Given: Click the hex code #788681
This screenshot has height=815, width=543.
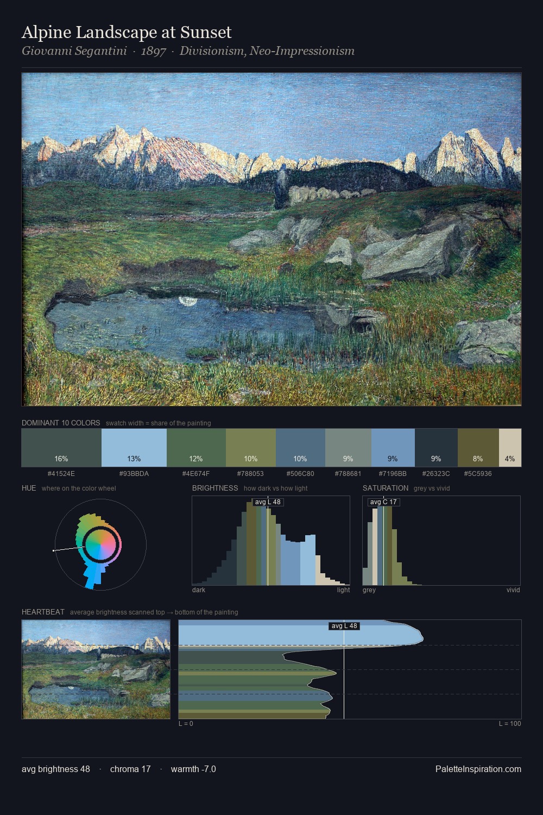Looking at the screenshot, I should [348, 474].
